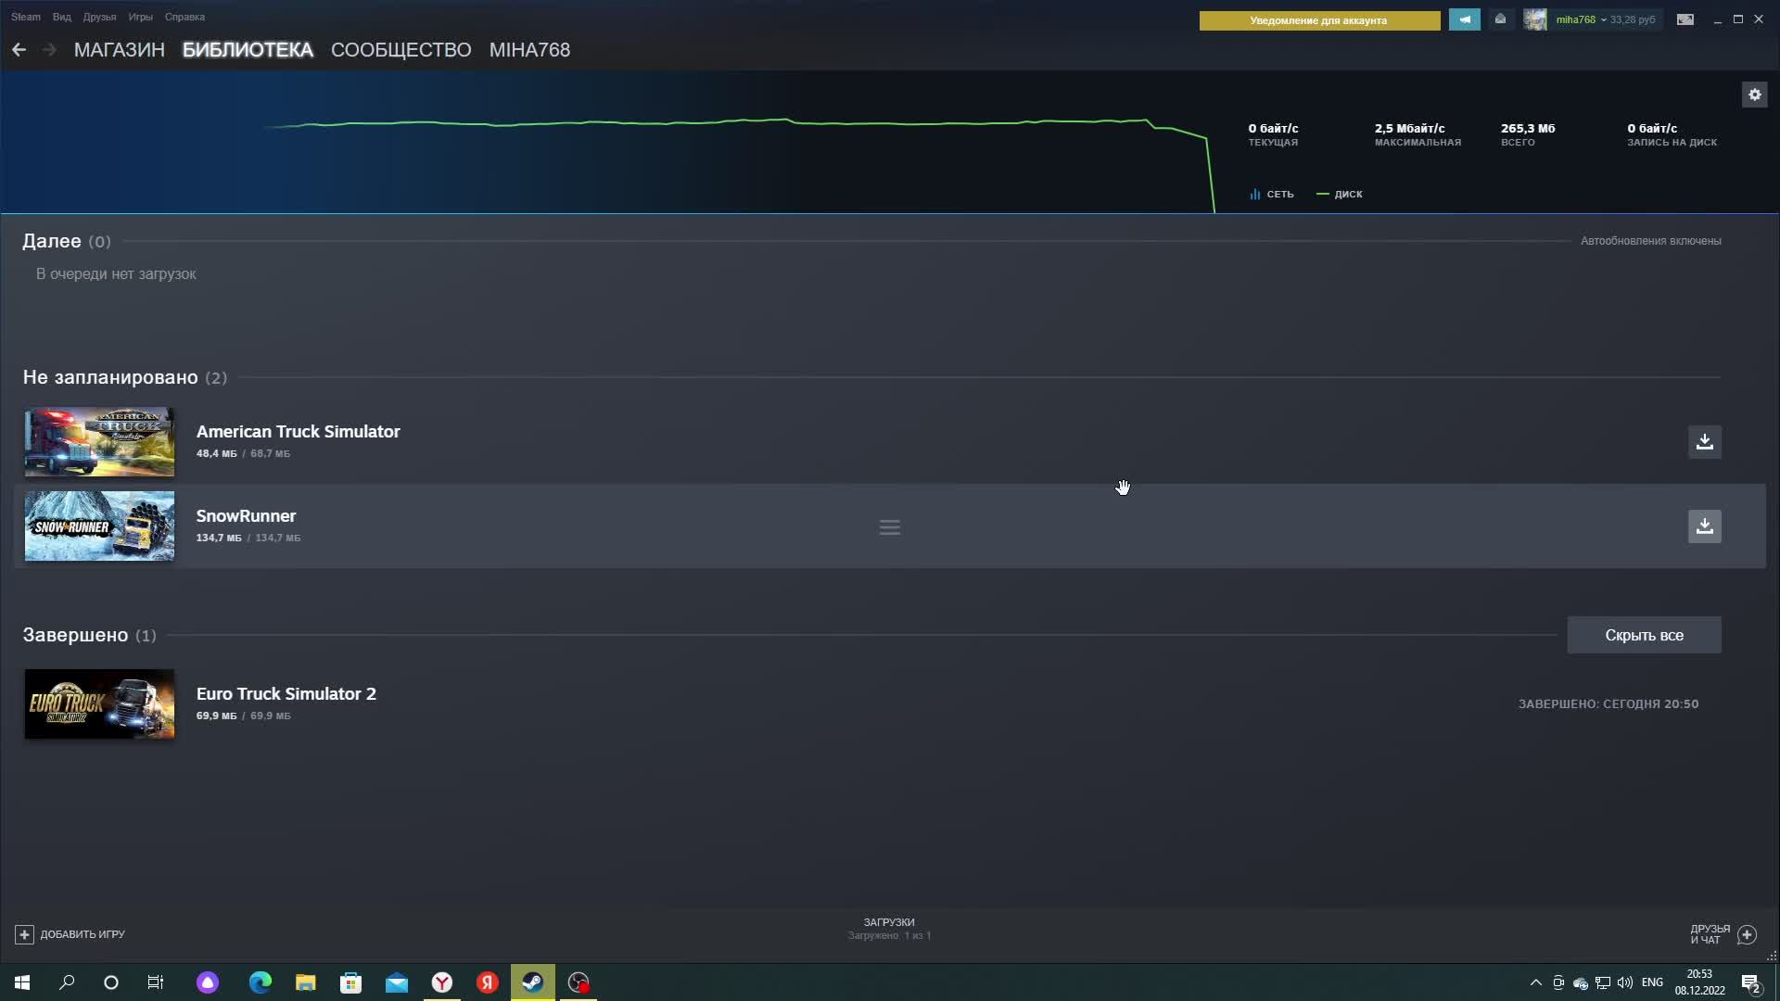Screen dimensions: 1780x1001
Task: Click auto-updates enabled label
Action: [x=1650, y=241]
